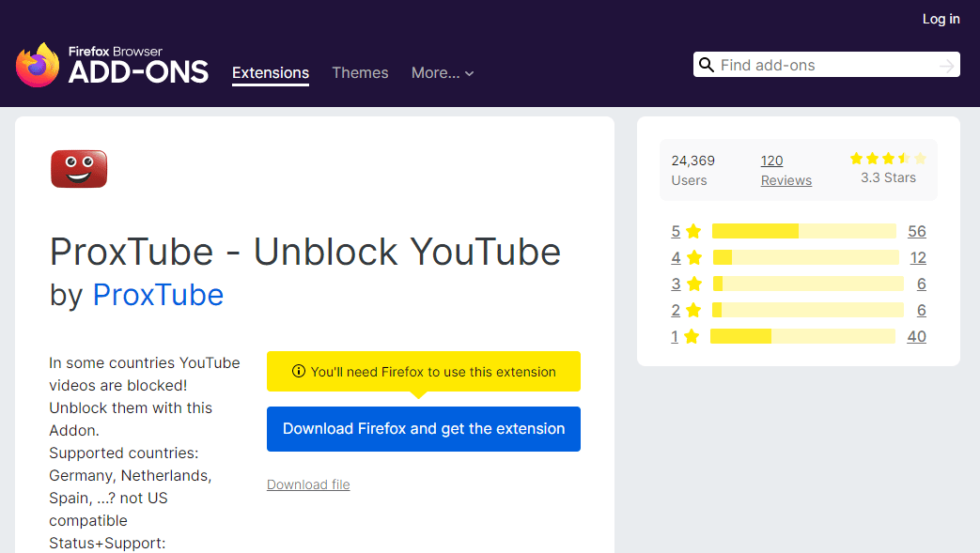Viewport: 980px width, 553px height.
Task: Open the 6 three-star reviews count
Action: 921,284
